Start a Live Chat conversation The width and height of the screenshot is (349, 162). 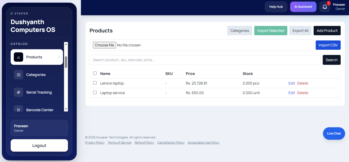coord(334,133)
